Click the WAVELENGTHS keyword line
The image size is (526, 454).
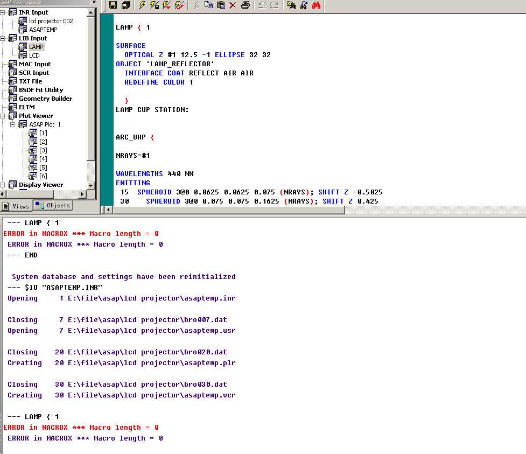click(155, 174)
